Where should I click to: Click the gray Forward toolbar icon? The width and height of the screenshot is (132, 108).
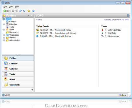click(13, 11)
